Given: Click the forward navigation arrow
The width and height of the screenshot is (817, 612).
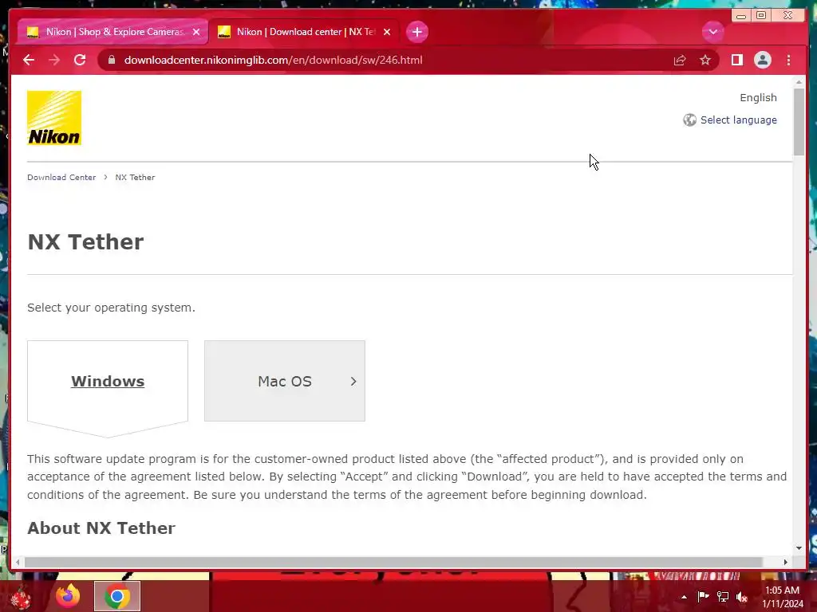Looking at the screenshot, I should click(54, 60).
